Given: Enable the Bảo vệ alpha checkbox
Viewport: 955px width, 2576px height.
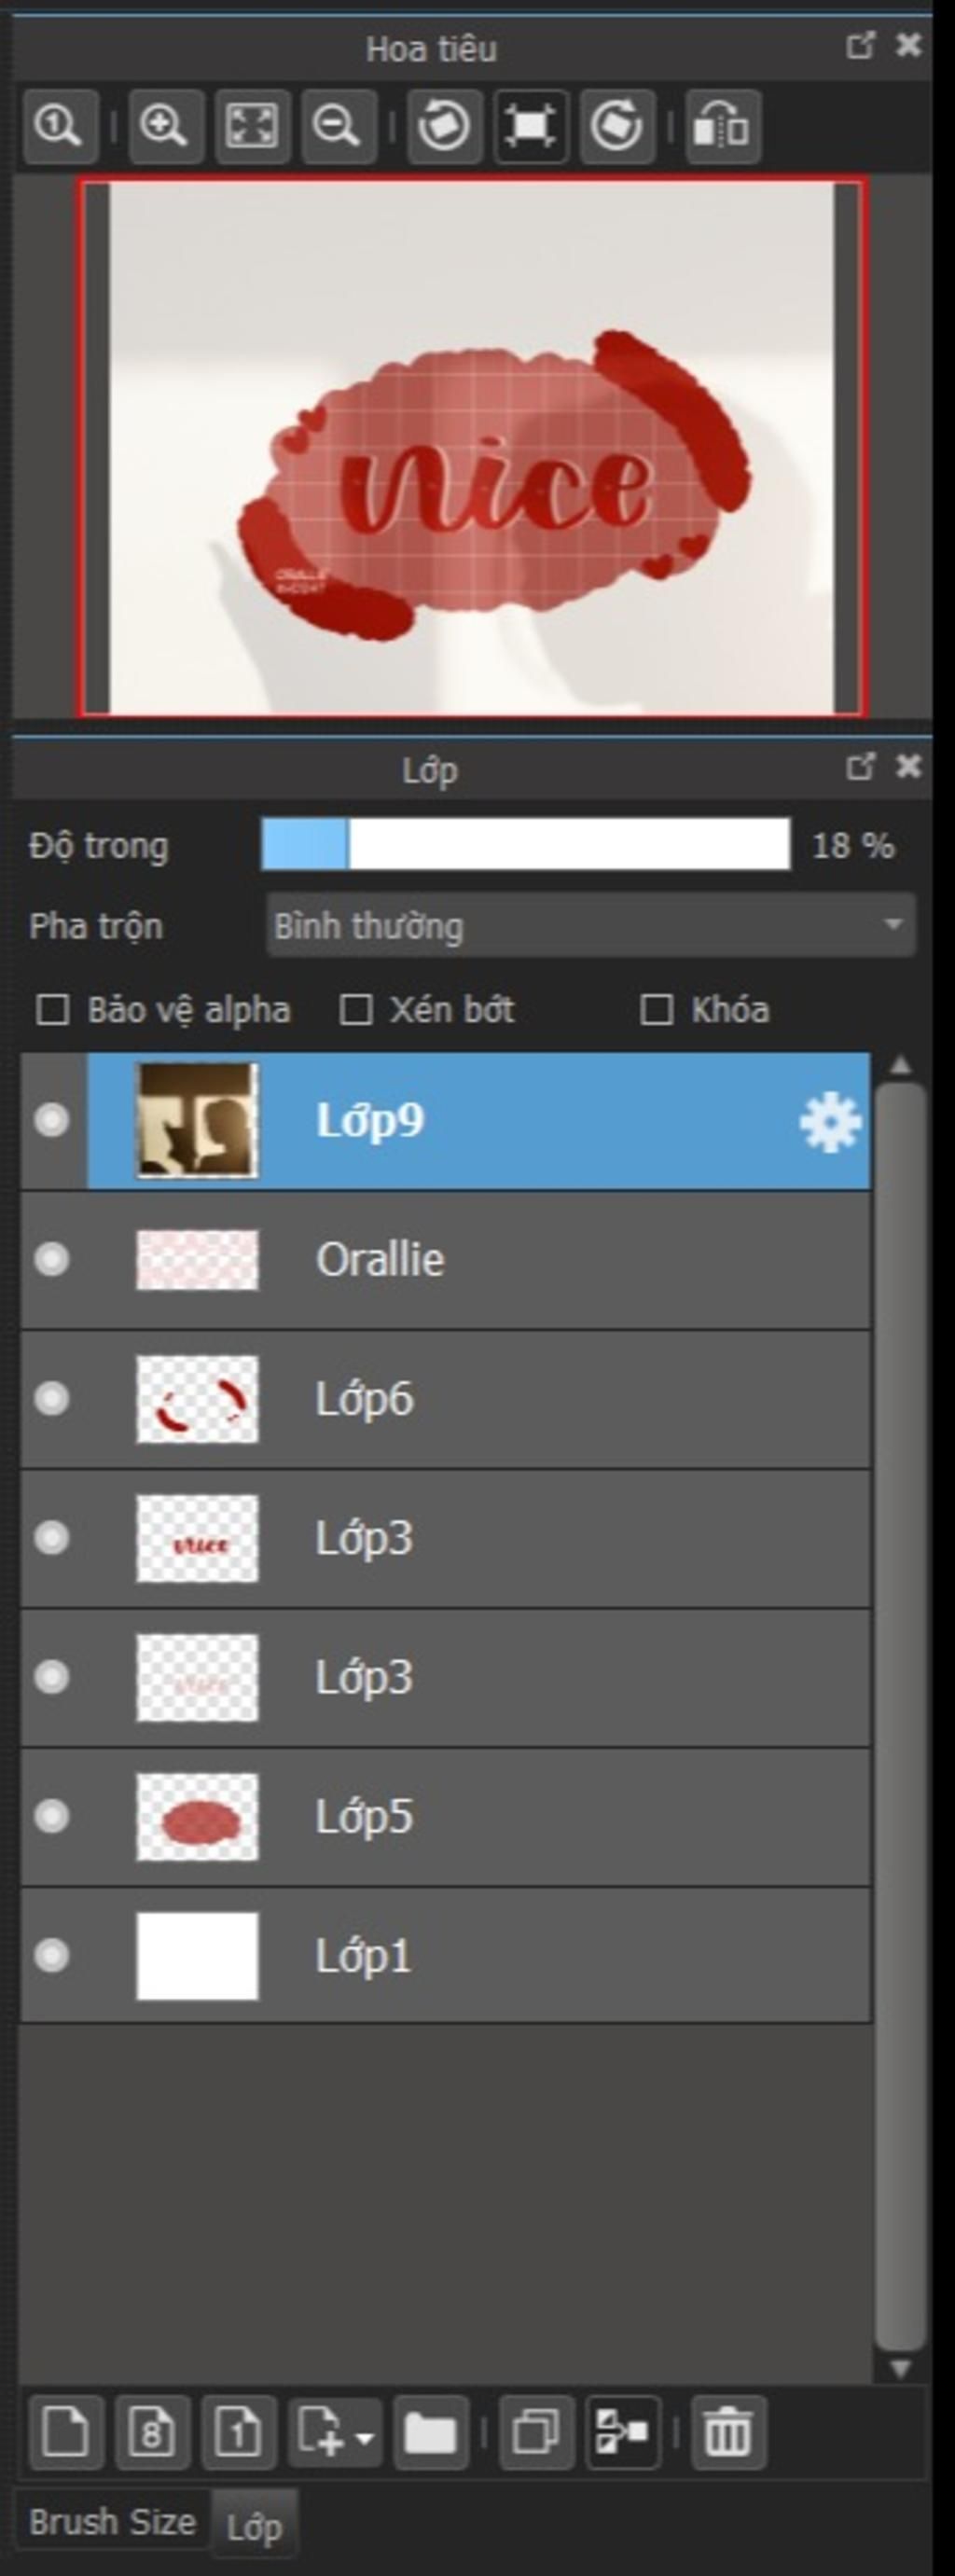Looking at the screenshot, I should (52, 1010).
